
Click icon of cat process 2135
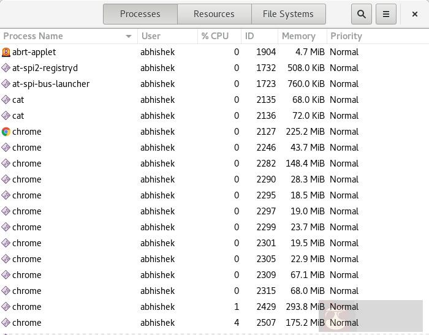coord(6,100)
